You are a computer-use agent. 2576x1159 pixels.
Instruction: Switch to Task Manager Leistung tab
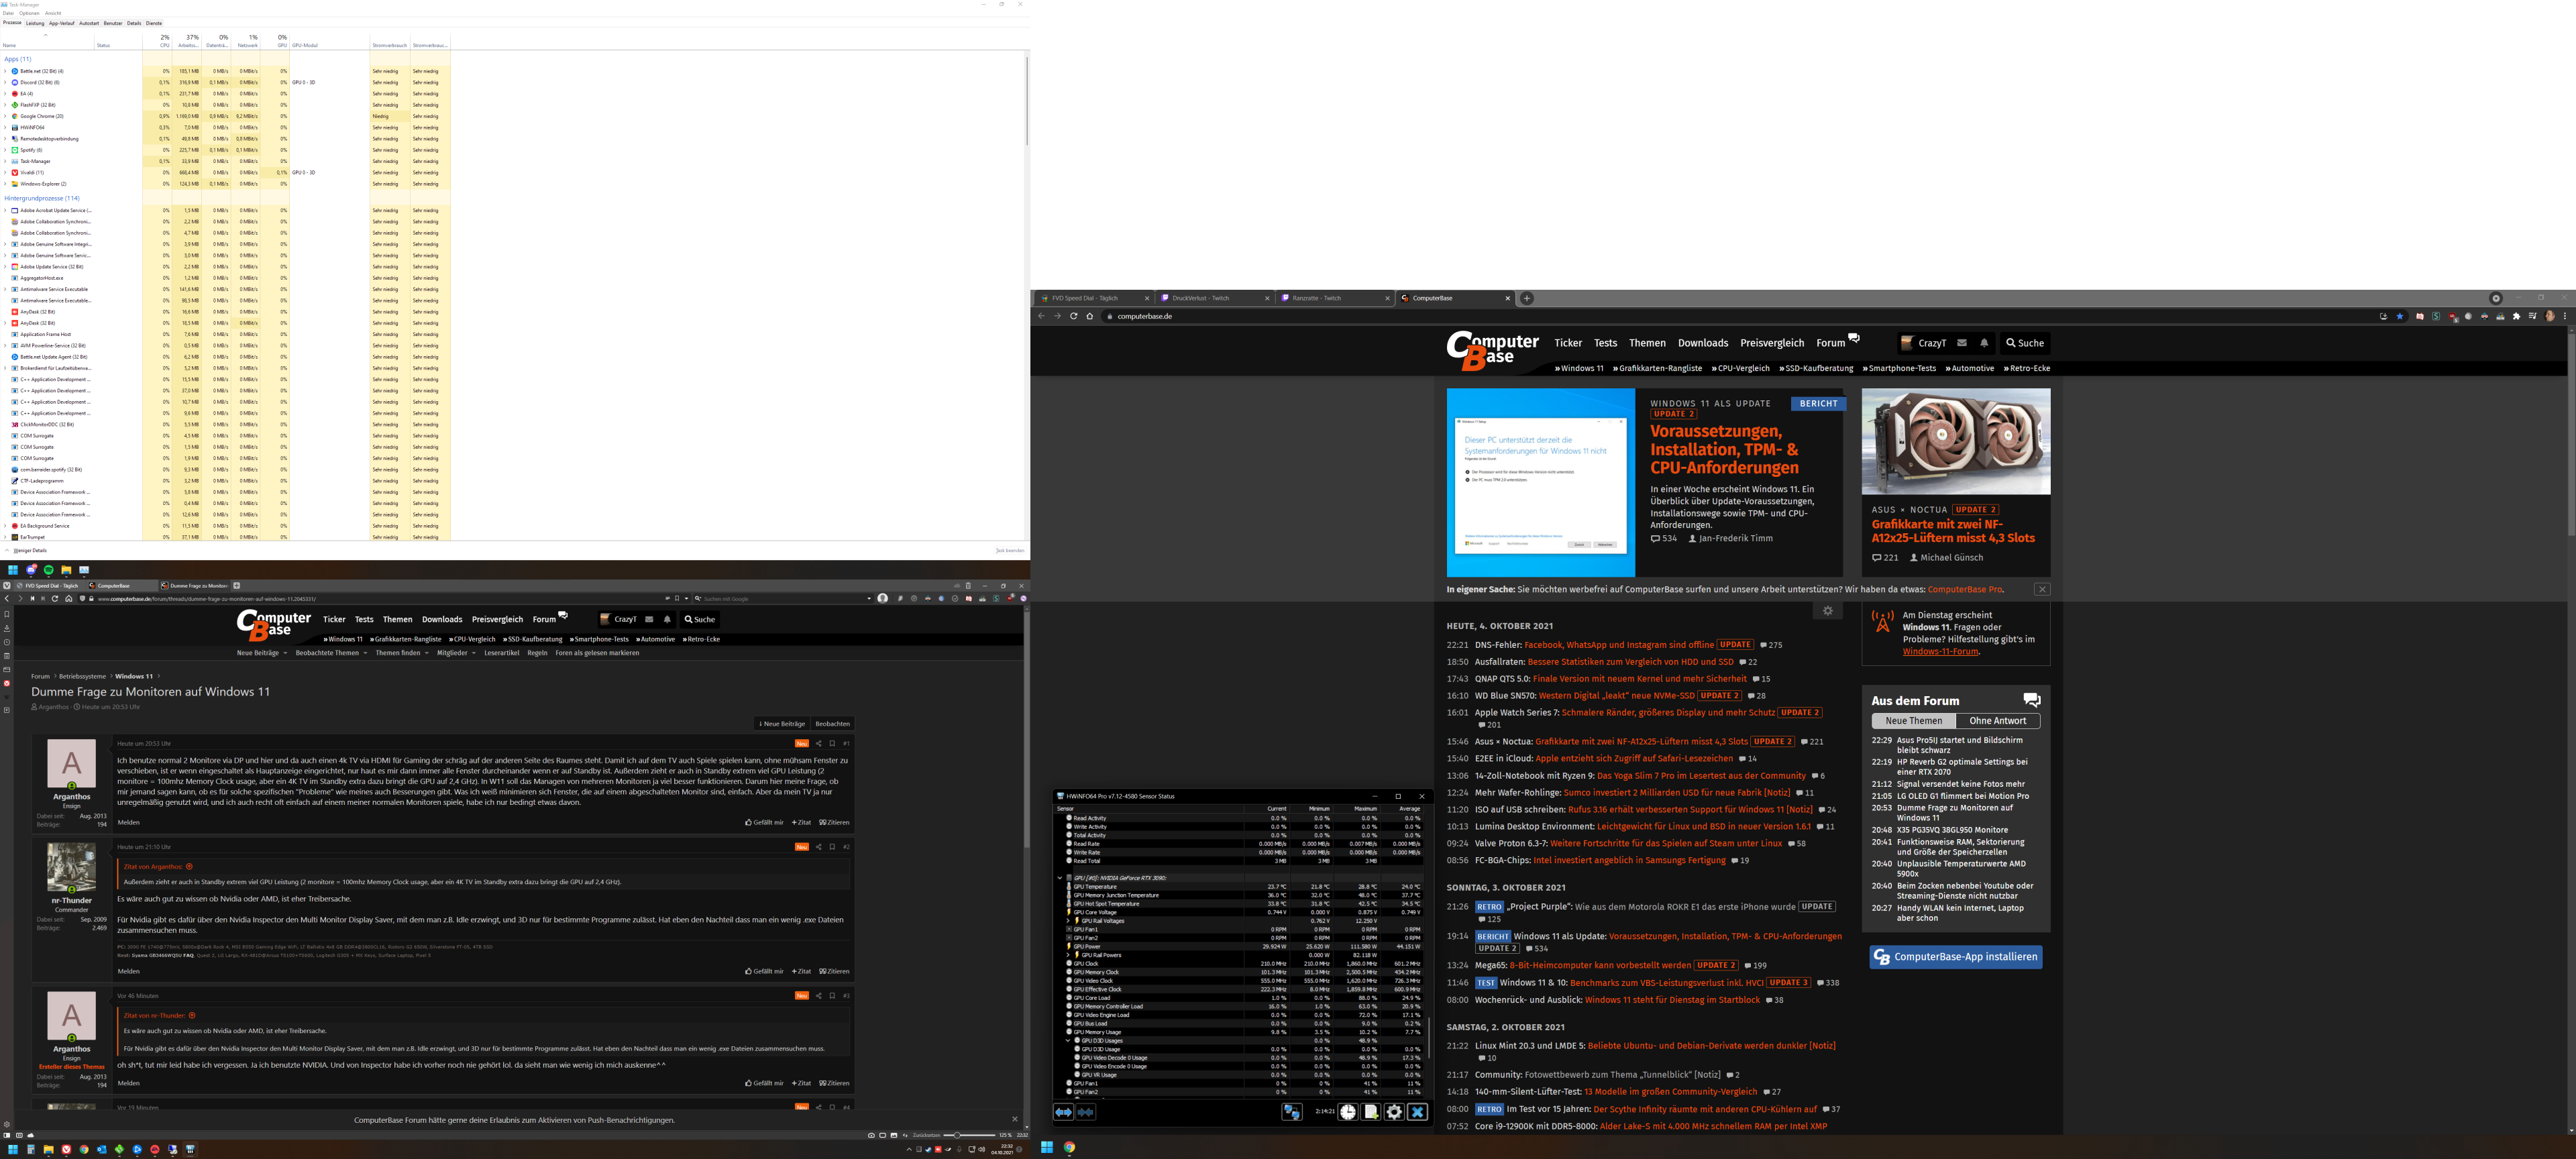click(35, 23)
